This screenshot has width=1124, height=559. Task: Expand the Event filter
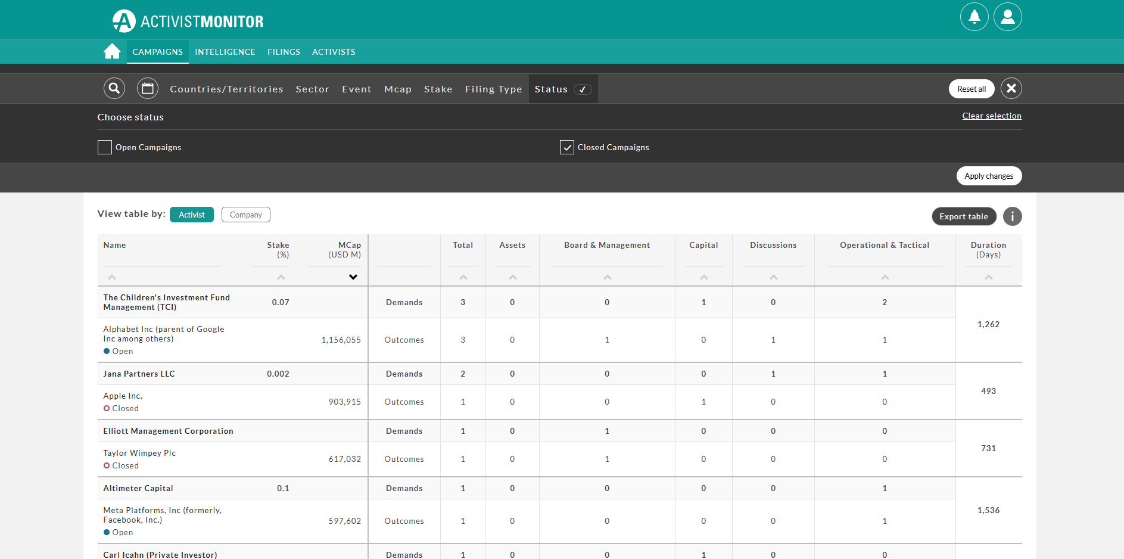click(357, 89)
